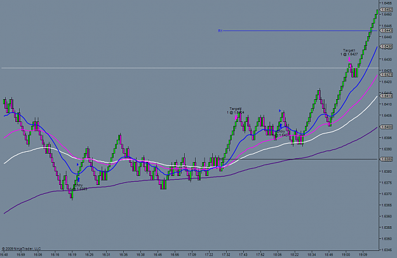The height and width of the screenshot is (258, 397).
Task: Click the 1.6395 price axis label
Action: pos(387,138)
